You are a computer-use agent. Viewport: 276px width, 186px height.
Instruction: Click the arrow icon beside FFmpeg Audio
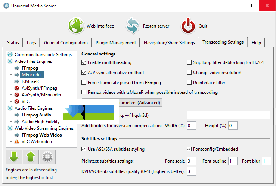(17, 115)
